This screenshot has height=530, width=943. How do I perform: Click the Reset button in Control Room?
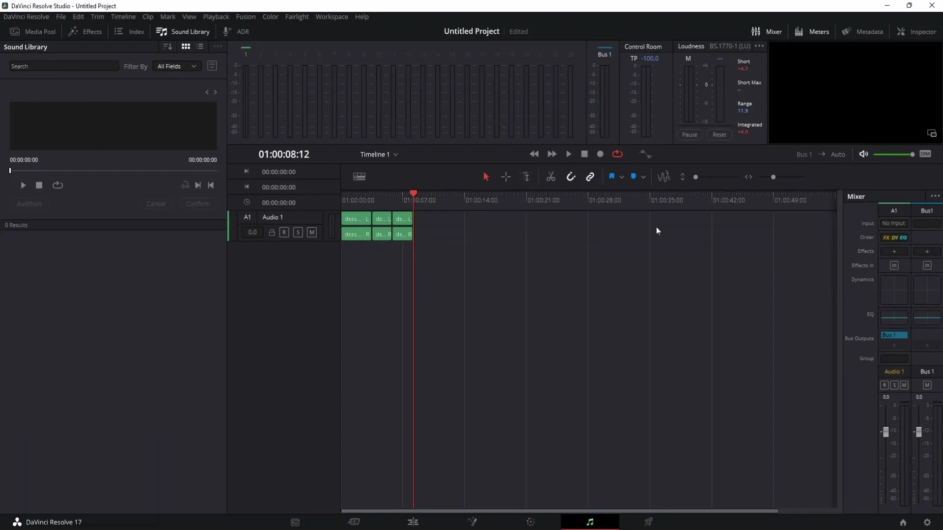719,134
